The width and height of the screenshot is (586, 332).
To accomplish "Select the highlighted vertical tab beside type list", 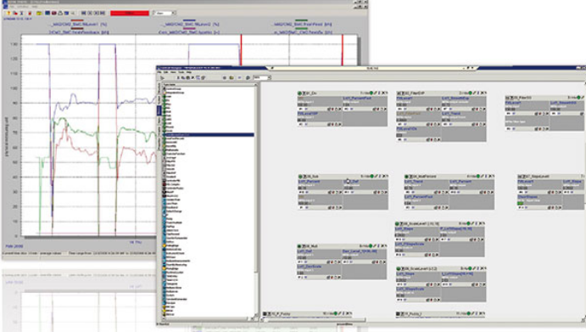I will click(159, 110).
